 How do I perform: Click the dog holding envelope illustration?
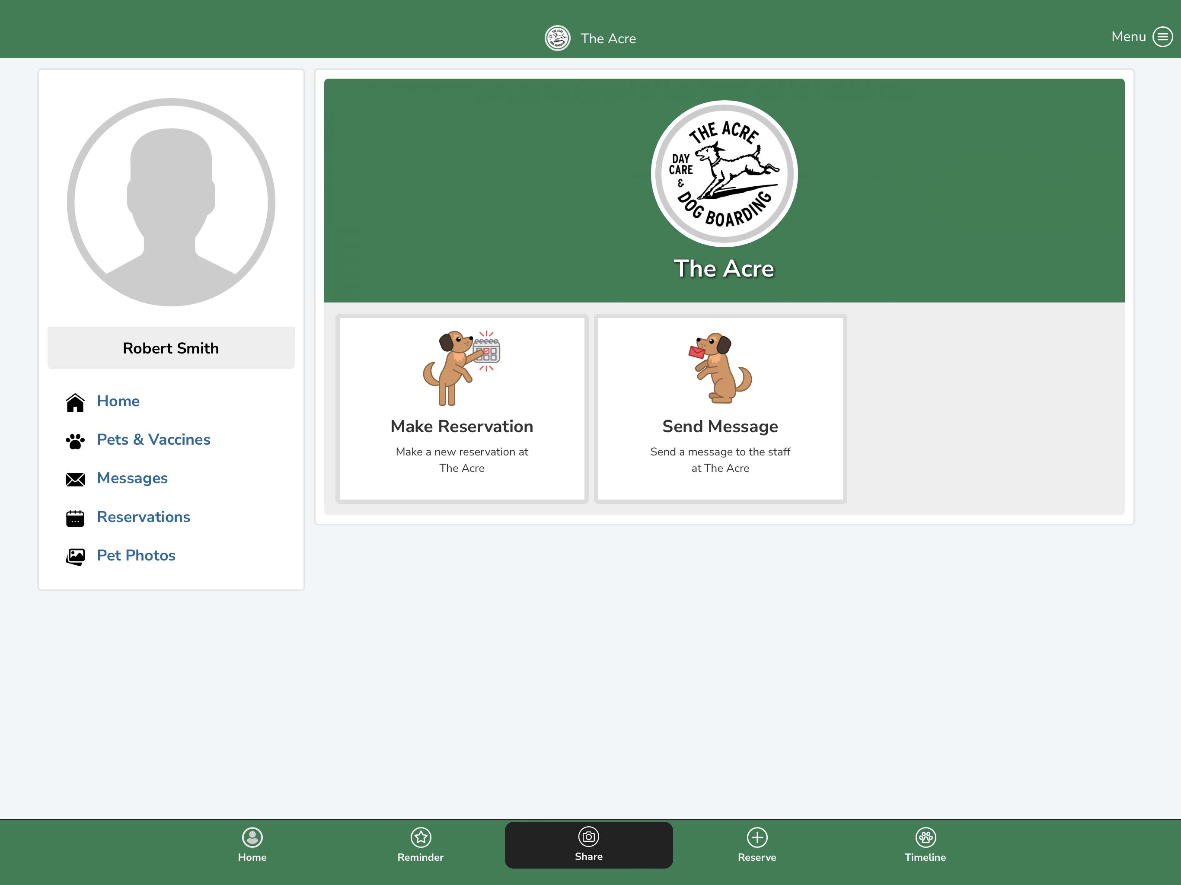[720, 368]
